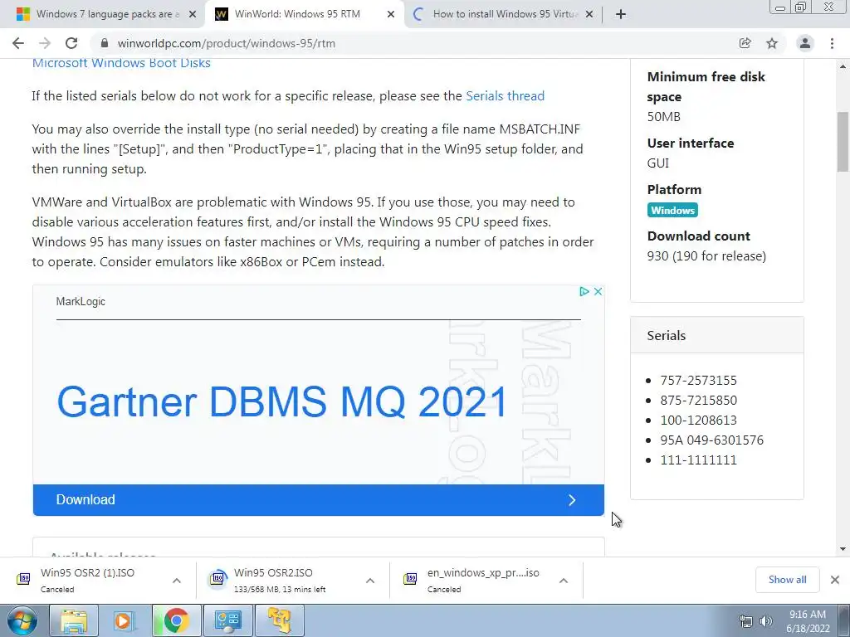This screenshot has width=850, height=637.
Task: Click serial 100-1208613
Action: pyautogui.click(x=698, y=421)
